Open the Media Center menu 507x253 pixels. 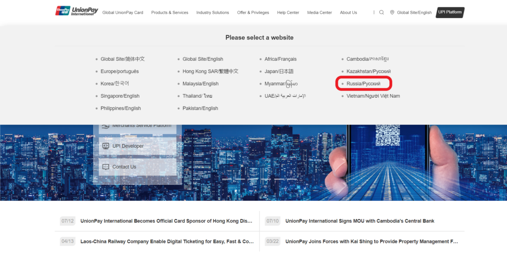(x=319, y=12)
